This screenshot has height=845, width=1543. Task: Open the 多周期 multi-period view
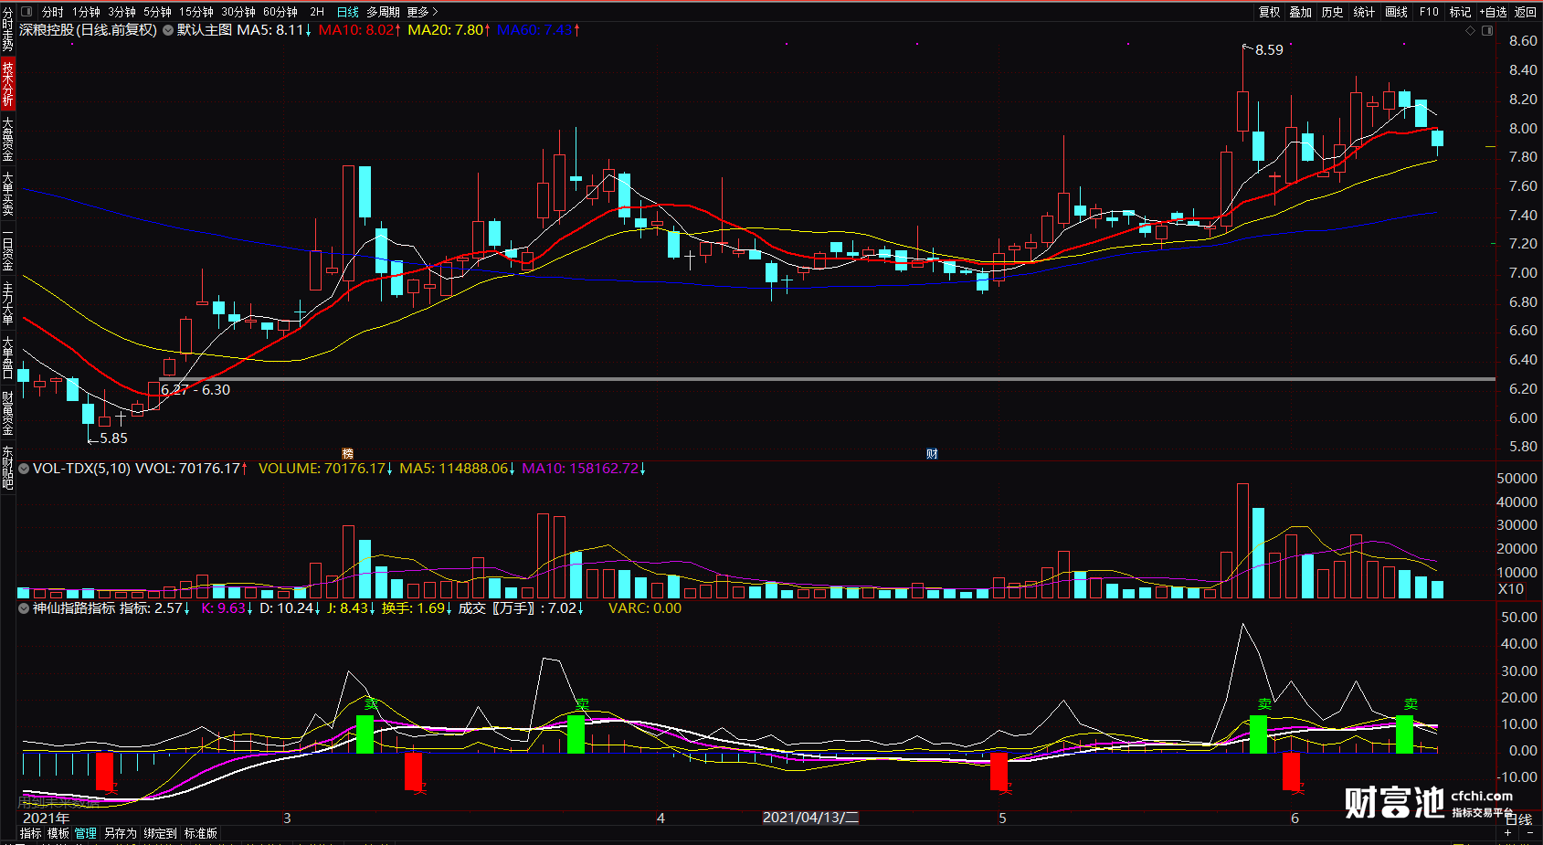pos(383,12)
